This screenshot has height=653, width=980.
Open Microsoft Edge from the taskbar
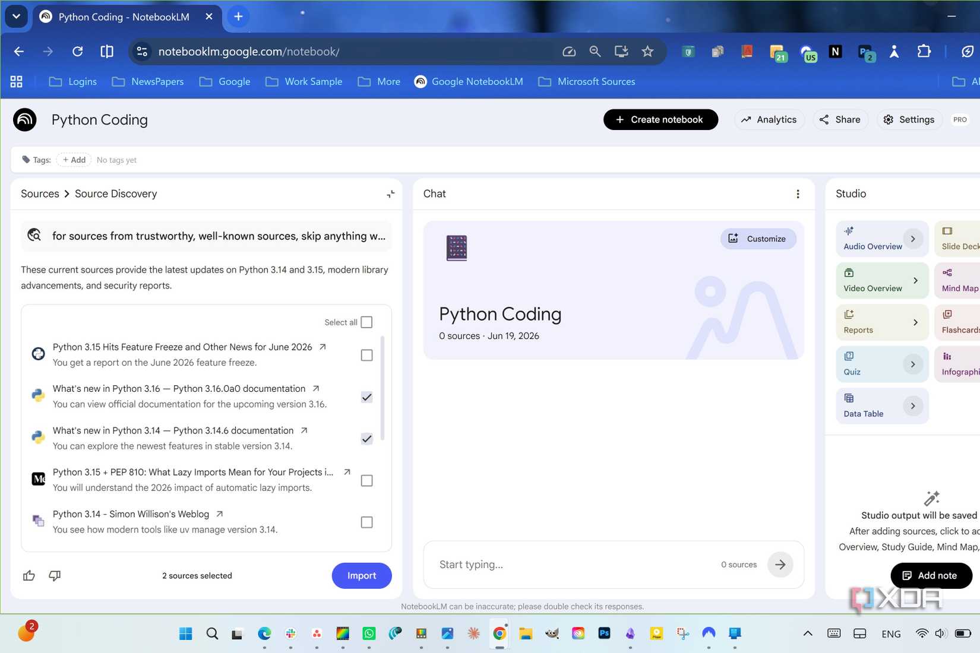click(264, 633)
